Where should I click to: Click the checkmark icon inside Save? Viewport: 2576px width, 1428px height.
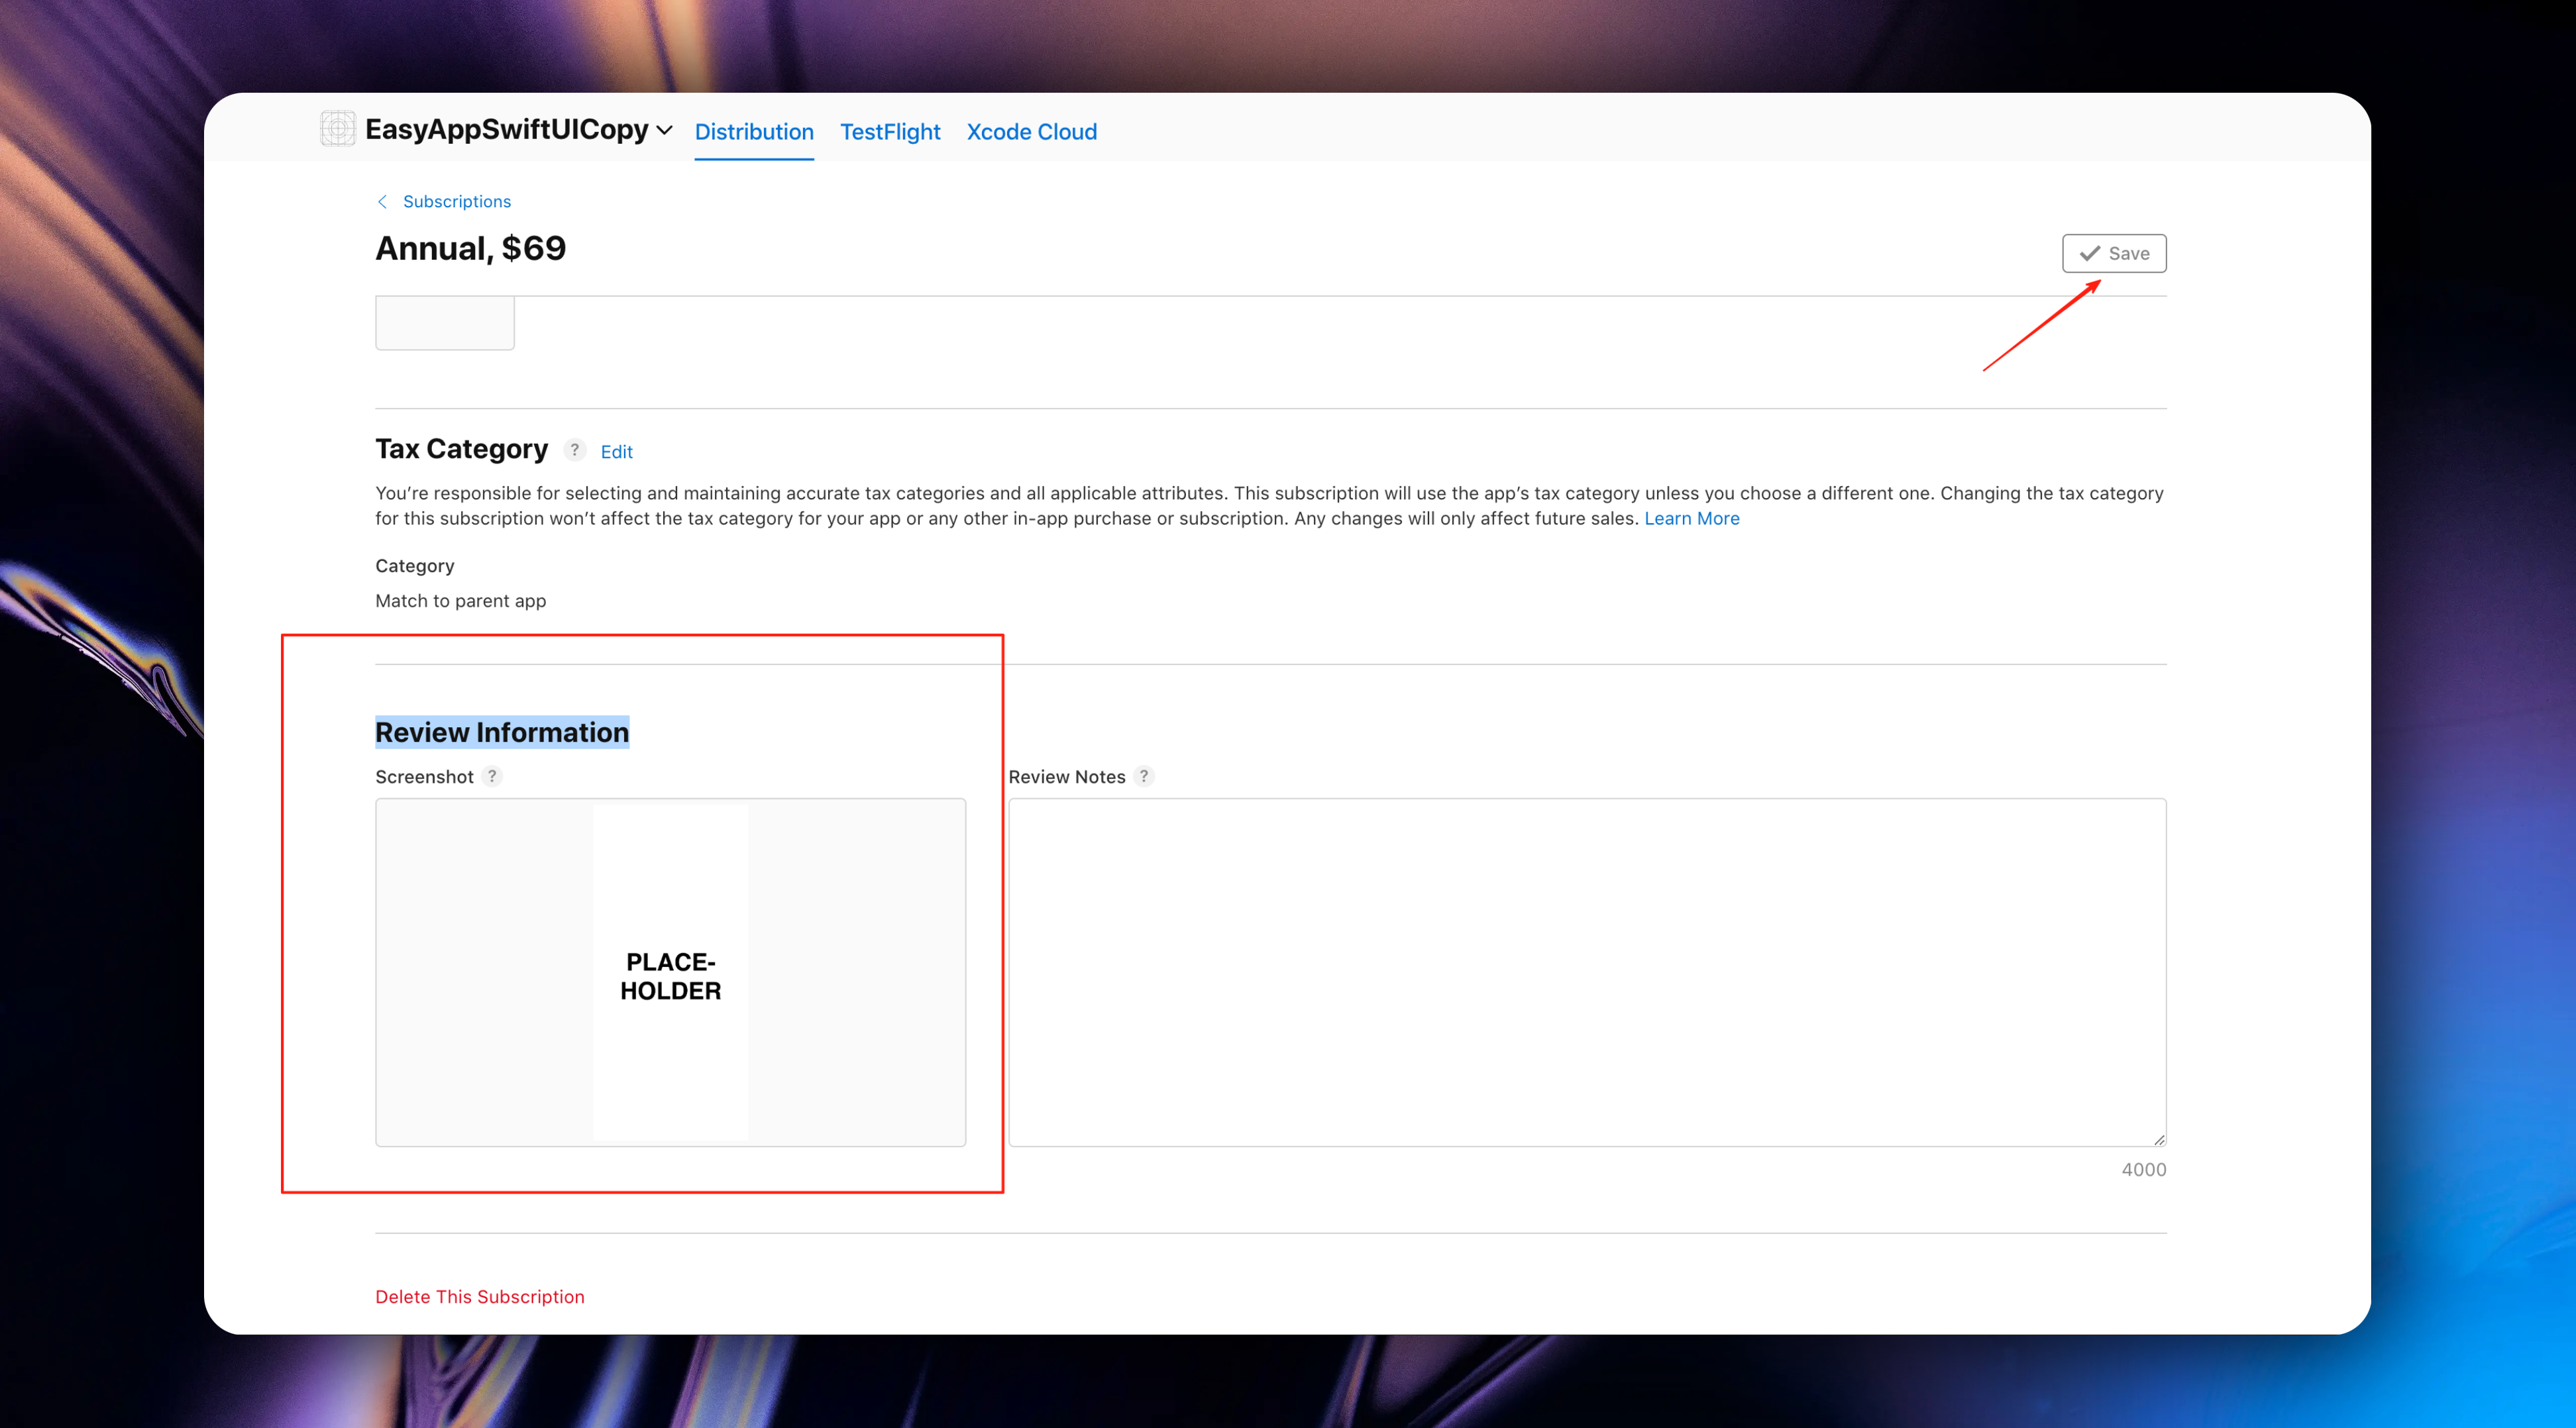(2090, 254)
